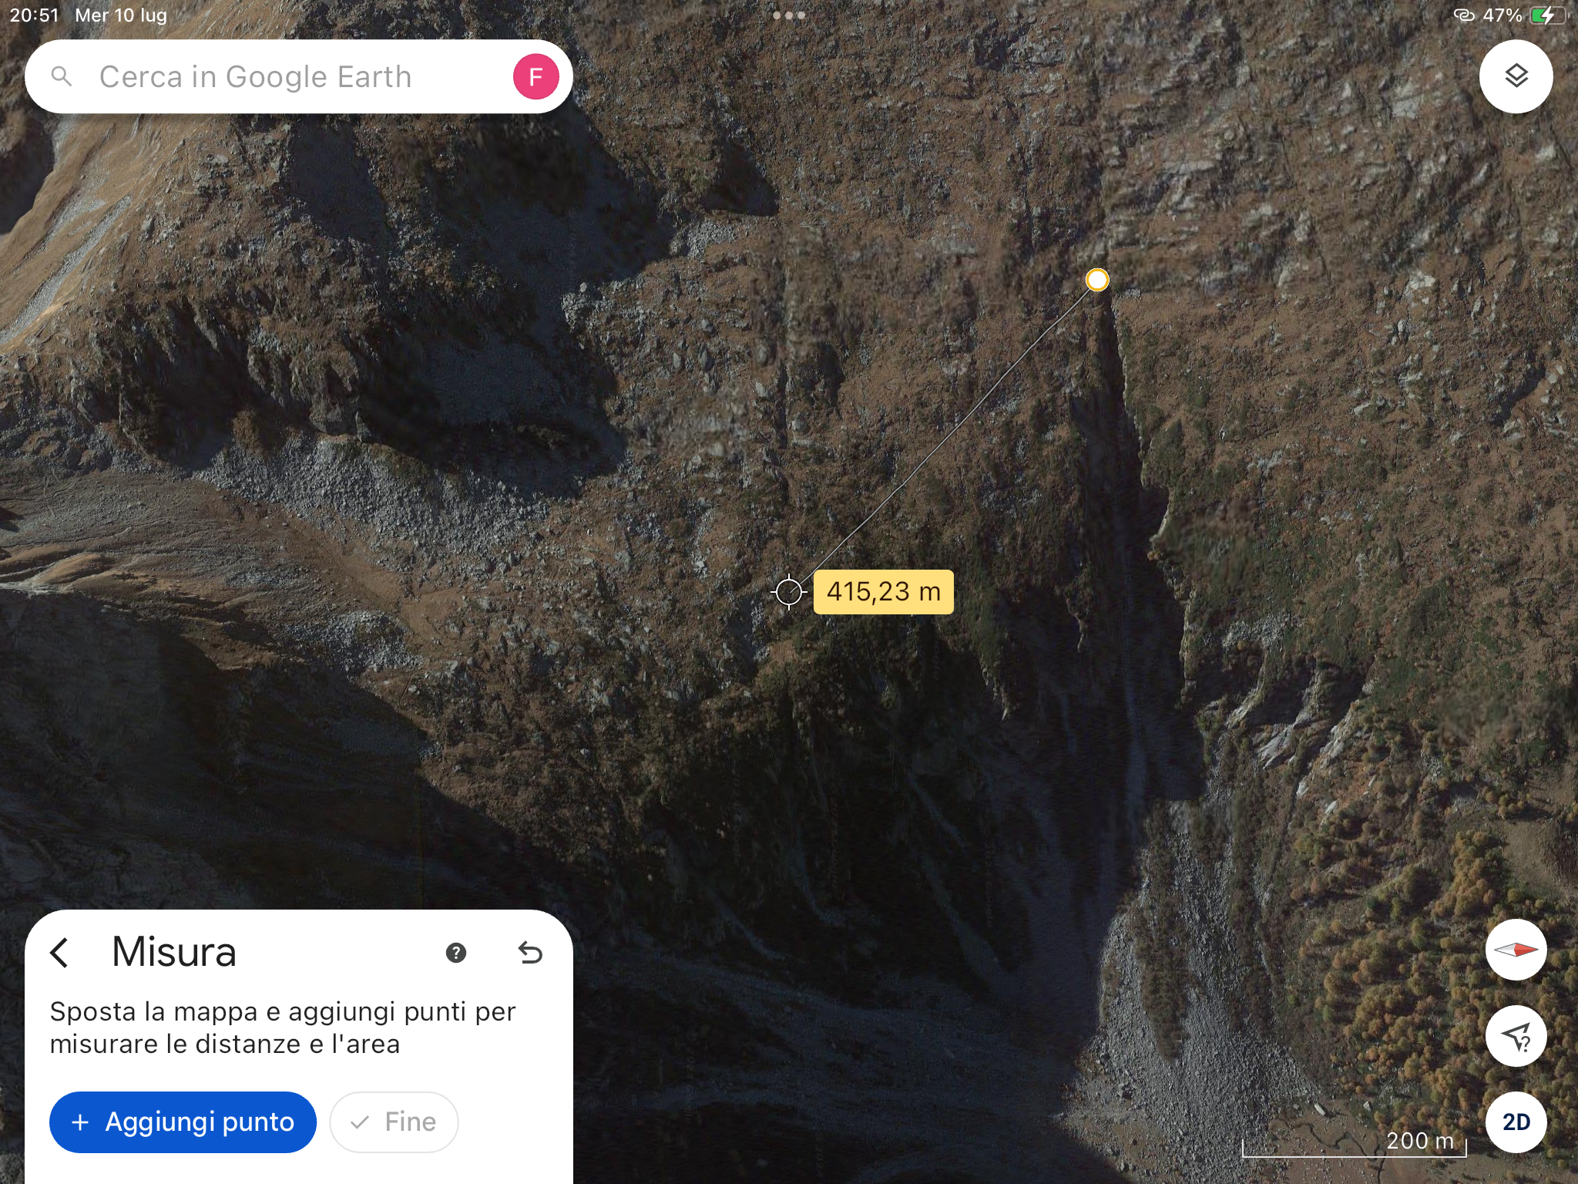Tap the magnifier search icon

(x=62, y=76)
